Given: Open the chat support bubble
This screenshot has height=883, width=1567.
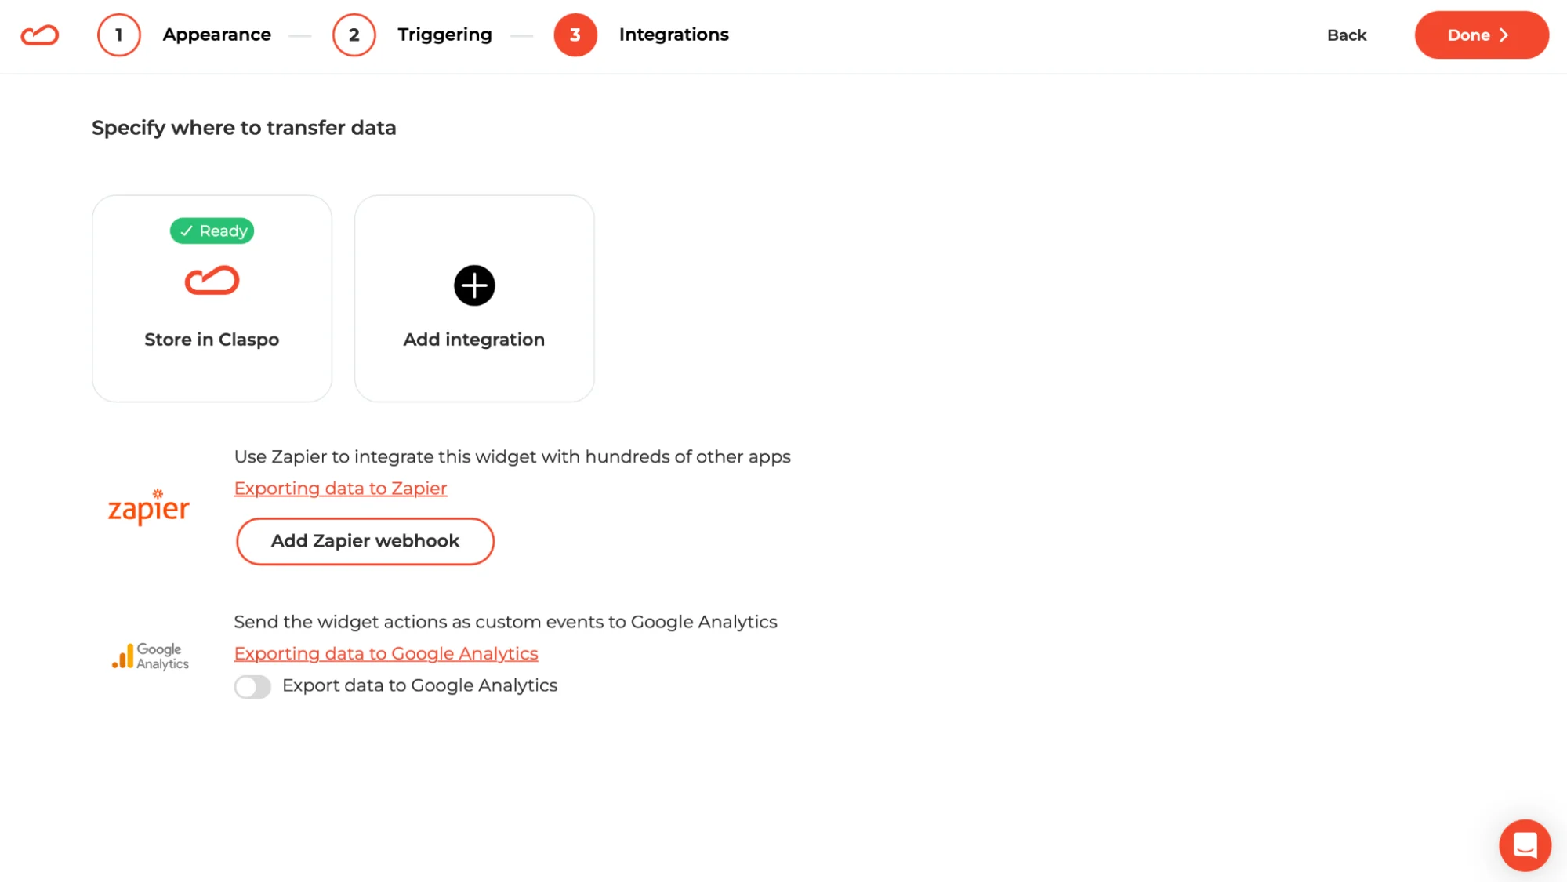Looking at the screenshot, I should (x=1525, y=845).
